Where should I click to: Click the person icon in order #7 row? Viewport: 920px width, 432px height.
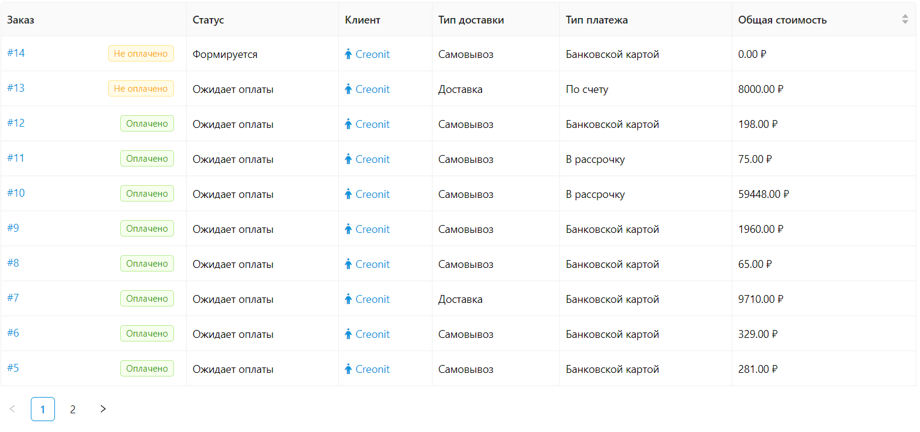[x=348, y=299]
